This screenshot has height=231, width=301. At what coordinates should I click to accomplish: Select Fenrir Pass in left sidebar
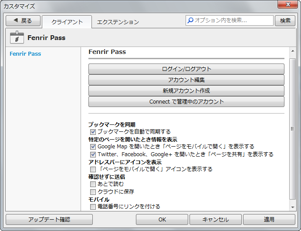click(25, 54)
